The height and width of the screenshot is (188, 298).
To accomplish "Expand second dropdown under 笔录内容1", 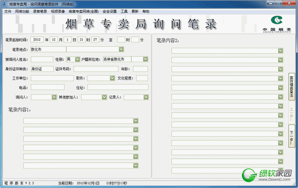I will point(136,130).
